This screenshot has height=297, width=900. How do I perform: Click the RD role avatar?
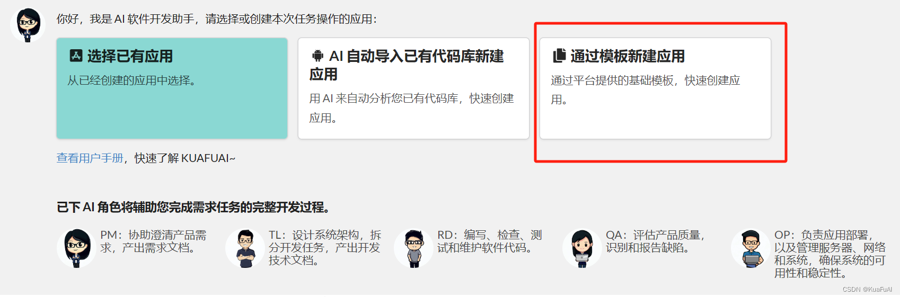413,248
